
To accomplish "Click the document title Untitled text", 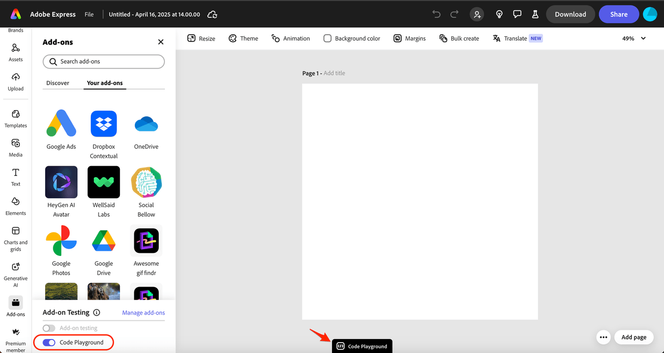I will click(155, 15).
